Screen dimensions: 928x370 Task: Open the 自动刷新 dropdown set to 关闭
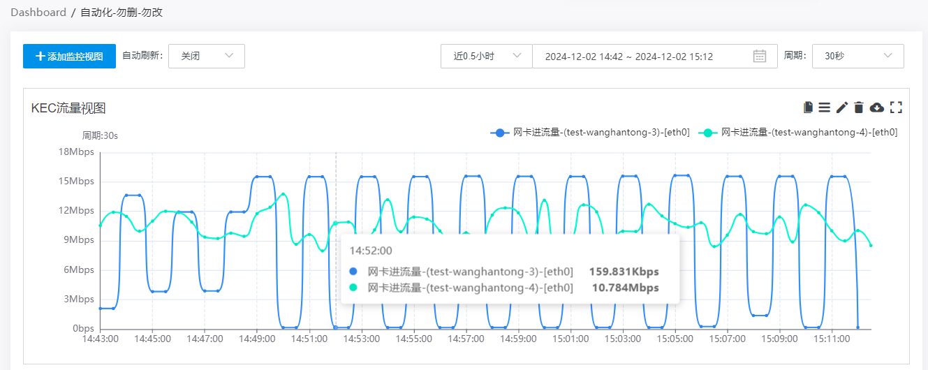207,57
